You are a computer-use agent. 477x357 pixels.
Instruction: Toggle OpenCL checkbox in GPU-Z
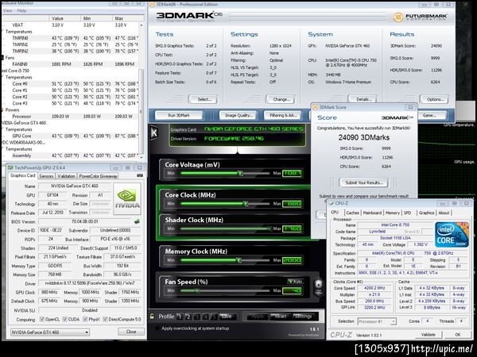coord(42,320)
